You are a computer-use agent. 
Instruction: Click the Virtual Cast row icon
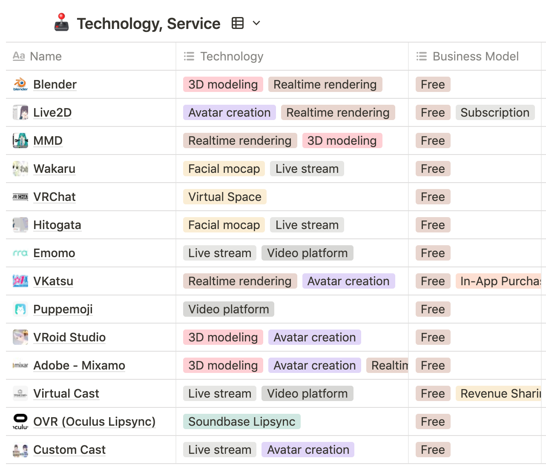point(20,393)
